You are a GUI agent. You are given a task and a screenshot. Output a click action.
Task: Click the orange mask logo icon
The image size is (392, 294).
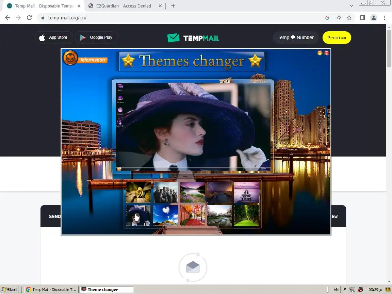(70, 58)
